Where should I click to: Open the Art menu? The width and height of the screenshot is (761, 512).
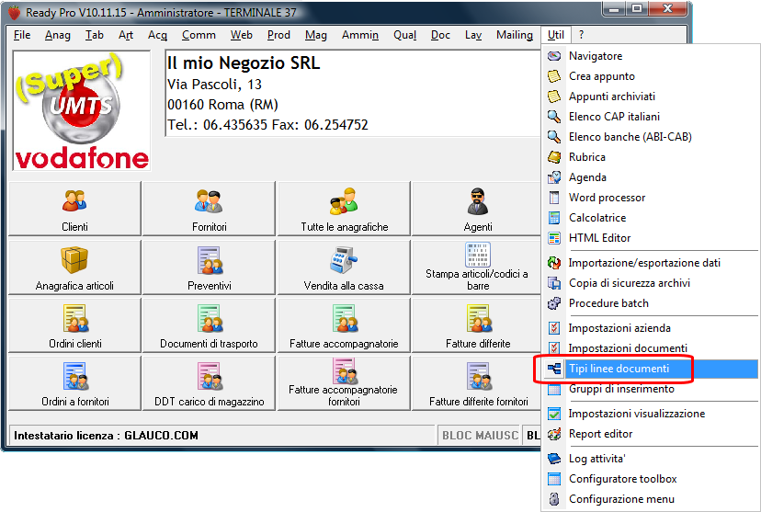[x=126, y=35]
